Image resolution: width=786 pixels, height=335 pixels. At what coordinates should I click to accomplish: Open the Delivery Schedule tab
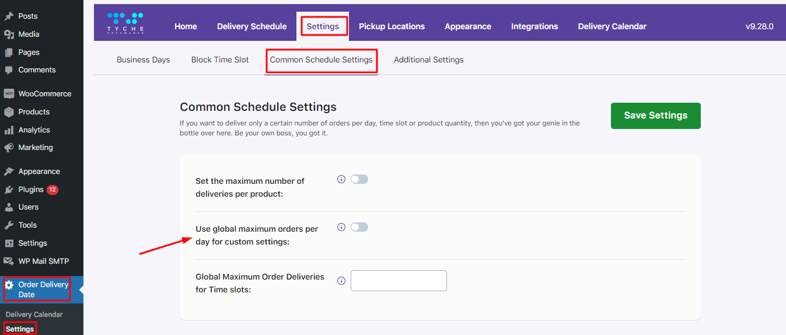[x=251, y=26]
